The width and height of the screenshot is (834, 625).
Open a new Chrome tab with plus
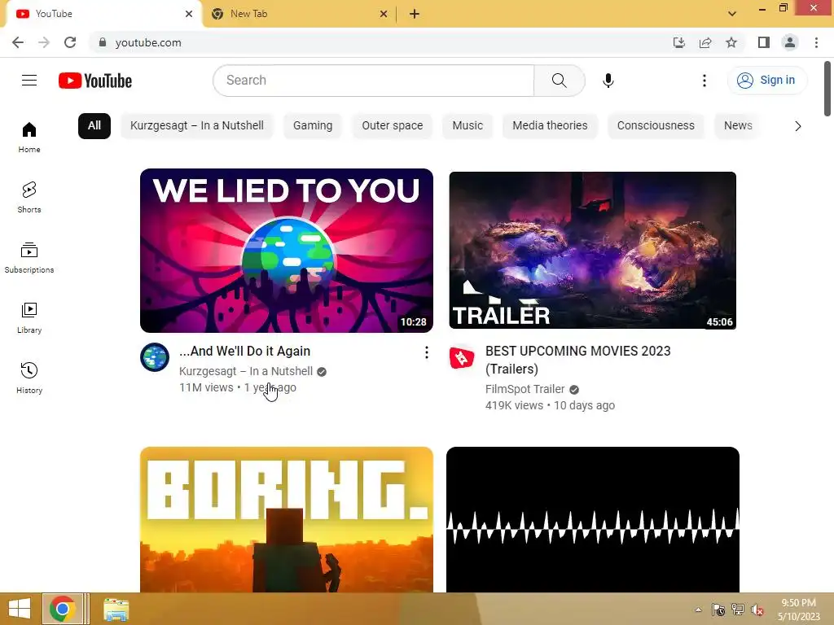pyautogui.click(x=415, y=14)
